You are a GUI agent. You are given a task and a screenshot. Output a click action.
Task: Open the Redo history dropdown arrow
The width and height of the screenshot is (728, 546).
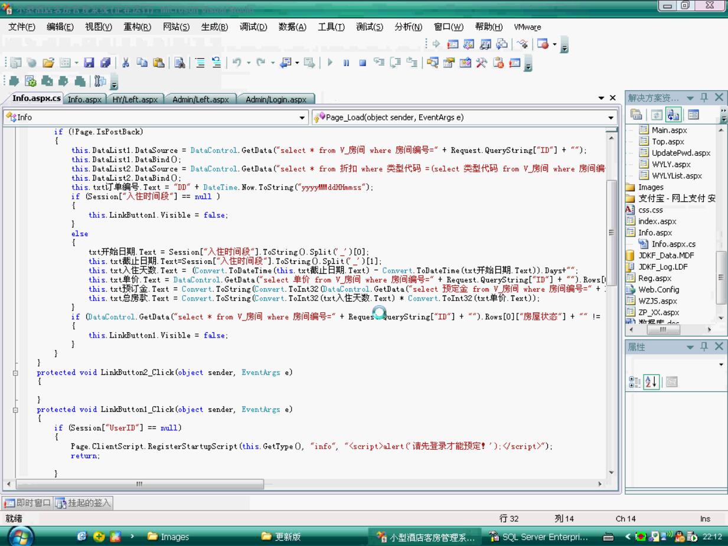(273, 63)
